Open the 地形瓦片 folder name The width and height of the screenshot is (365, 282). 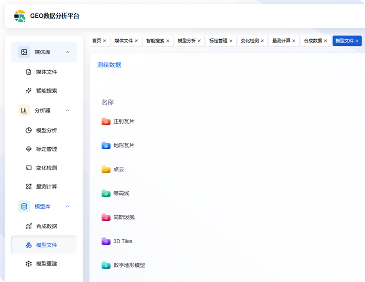[124, 146]
